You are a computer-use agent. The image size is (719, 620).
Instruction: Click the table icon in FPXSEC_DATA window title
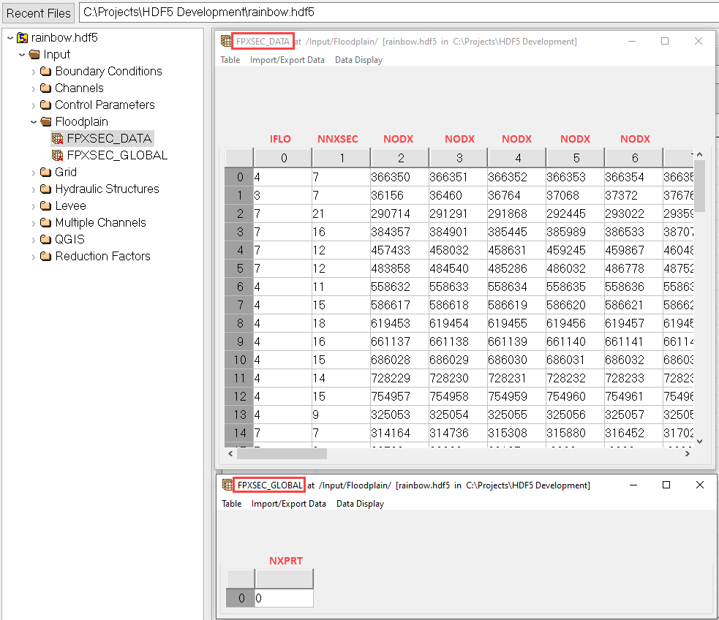pos(226,42)
